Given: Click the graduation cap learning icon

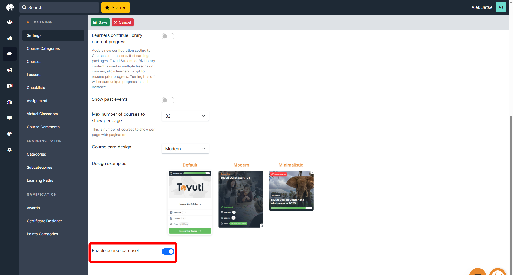Looking at the screenshot, I should coord(10,54).
